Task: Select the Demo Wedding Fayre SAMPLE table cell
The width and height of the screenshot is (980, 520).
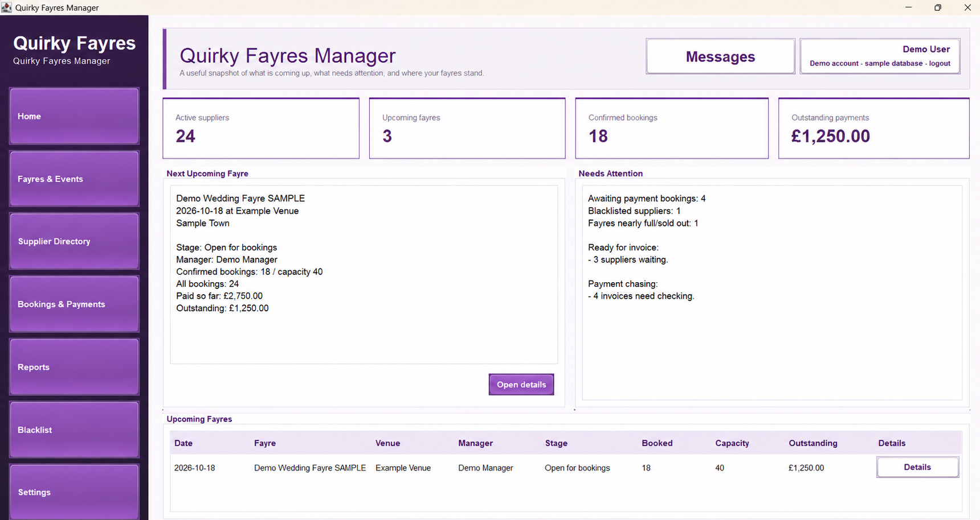Action: tap(310, 468)
